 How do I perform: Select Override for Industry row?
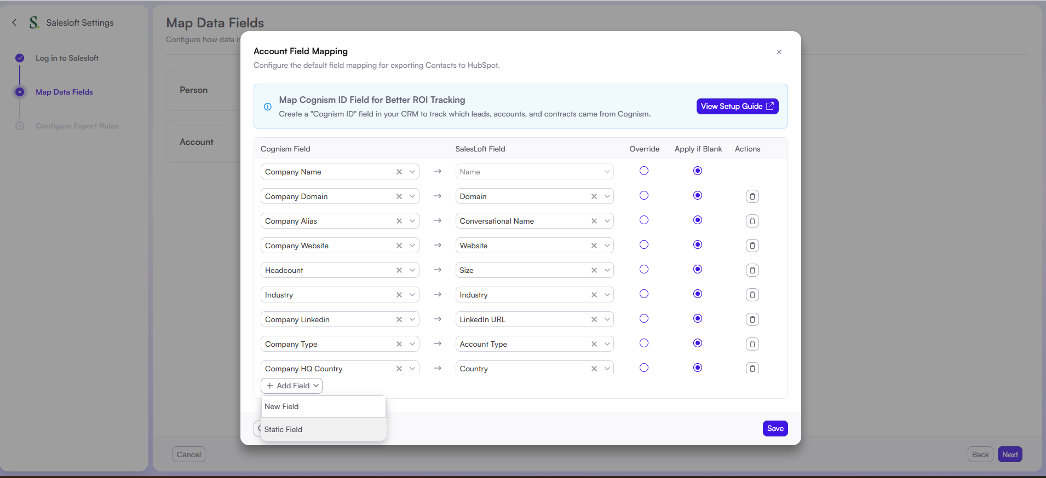point(644,294)
